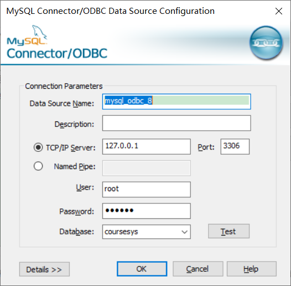This screenshot has height=286, width=291.
Task: Click the Description label
Action: [x=74, y=124]
